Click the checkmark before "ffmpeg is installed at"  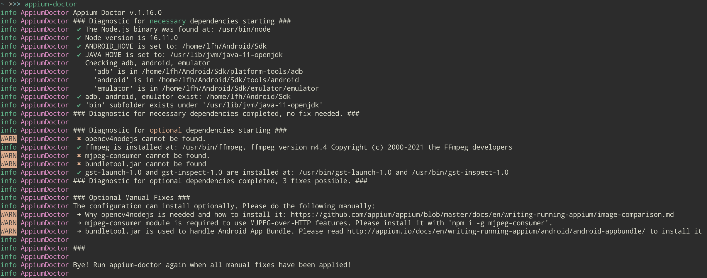coord(79,147)
